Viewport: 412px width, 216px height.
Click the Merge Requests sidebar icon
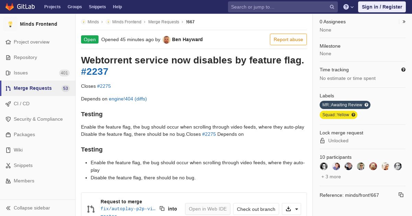coord(8,88)
